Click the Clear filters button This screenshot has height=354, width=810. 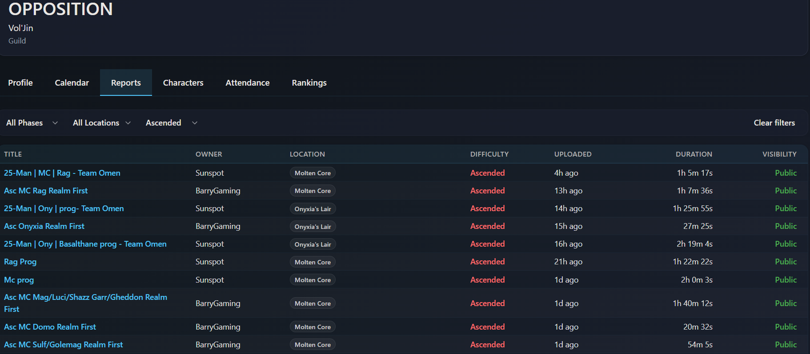point(774,123)
